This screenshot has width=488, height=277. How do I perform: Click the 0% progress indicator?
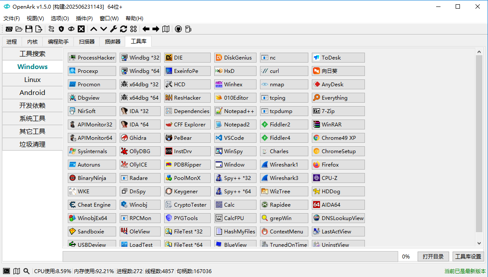click(406, 256)
